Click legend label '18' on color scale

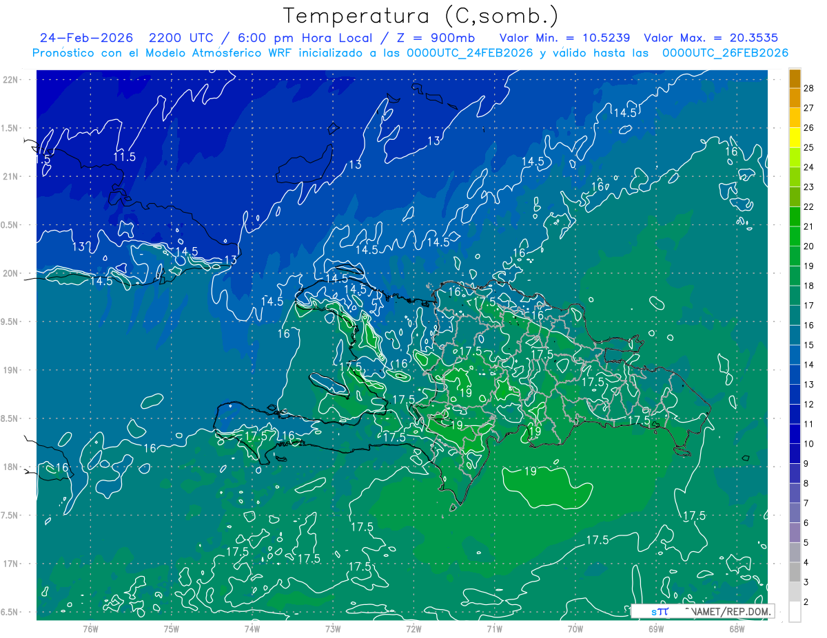[808, 286]
